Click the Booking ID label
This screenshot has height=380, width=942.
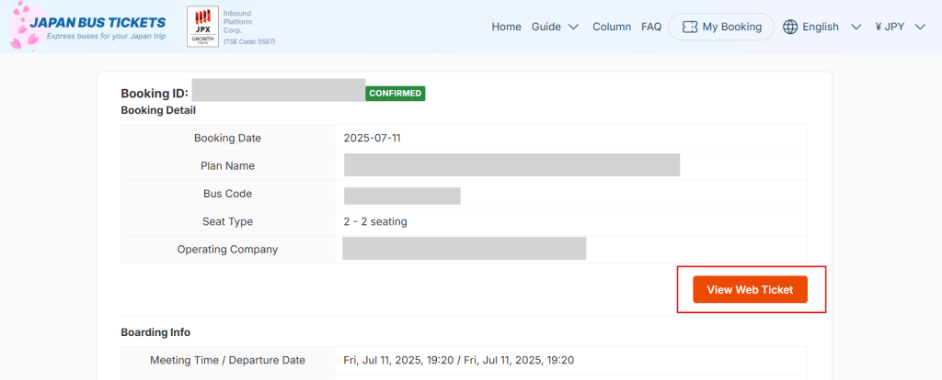click(155, 94)
